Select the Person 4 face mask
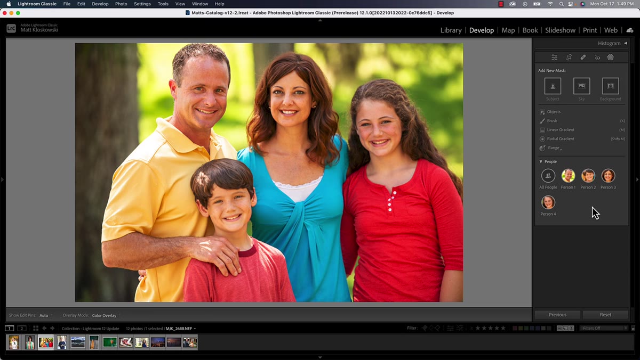Image resolution: width=640 pixels, height=360 pixels. 548,202
